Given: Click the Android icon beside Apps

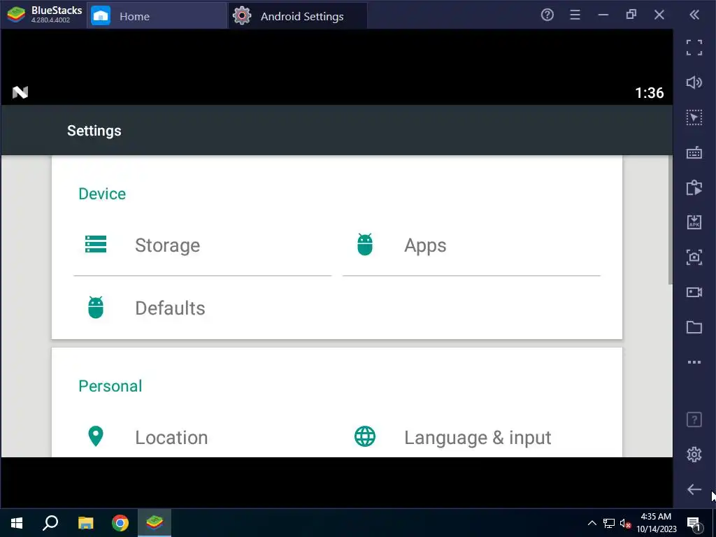Looking at the screenshot, I should [x=365, y=244].
